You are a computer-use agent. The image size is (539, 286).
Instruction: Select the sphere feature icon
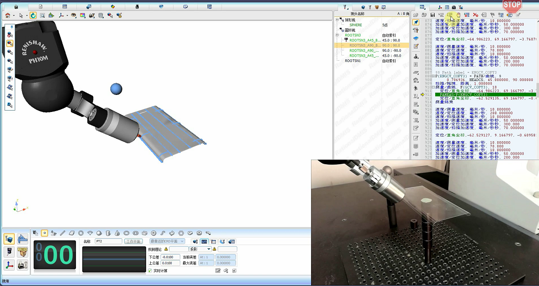pos(99,233)
